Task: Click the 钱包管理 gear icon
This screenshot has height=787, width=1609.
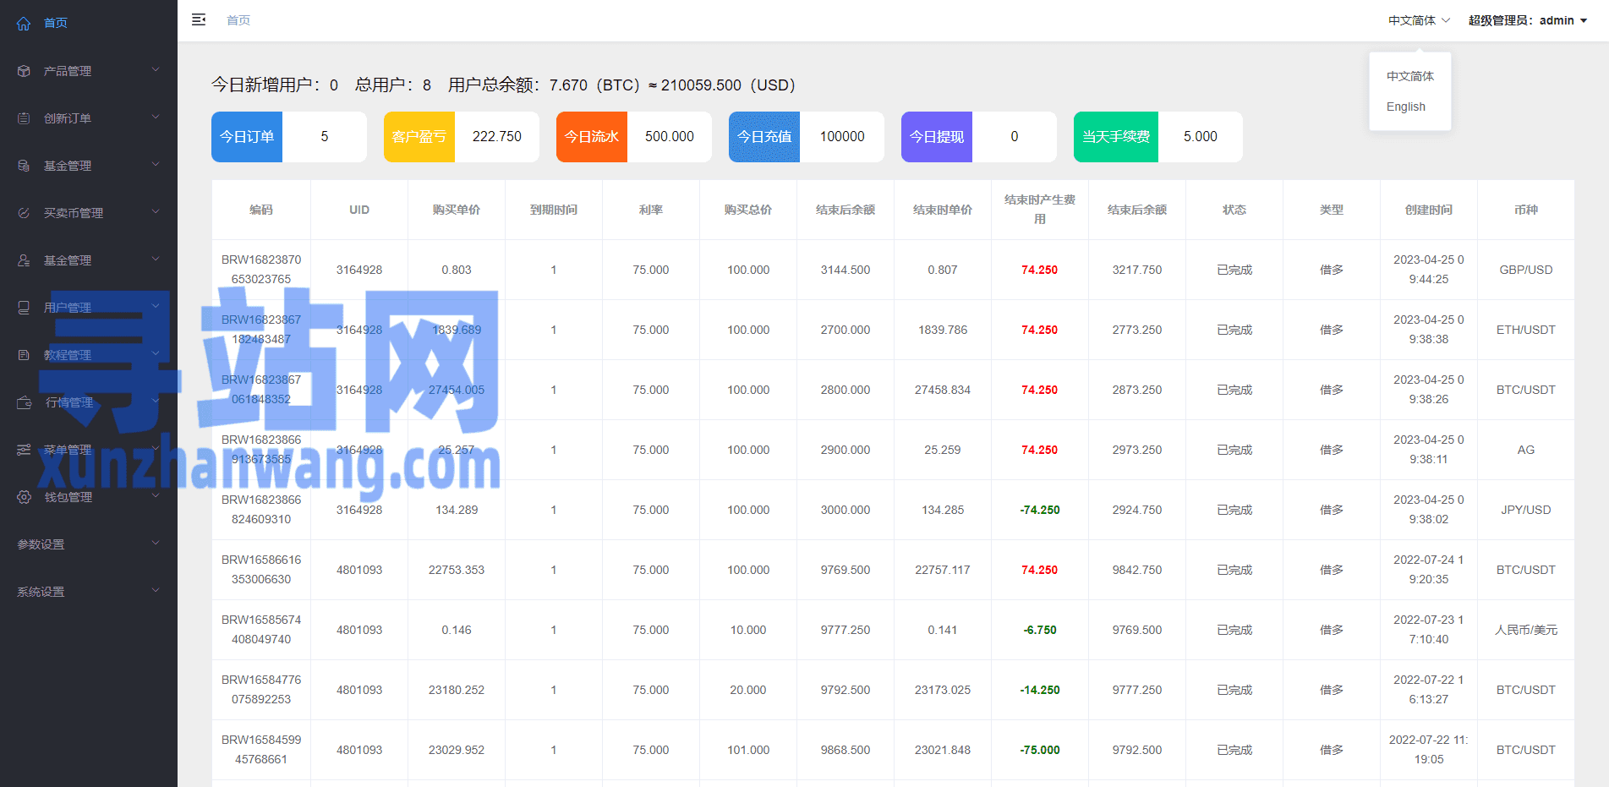Action: tap(24, 497)
